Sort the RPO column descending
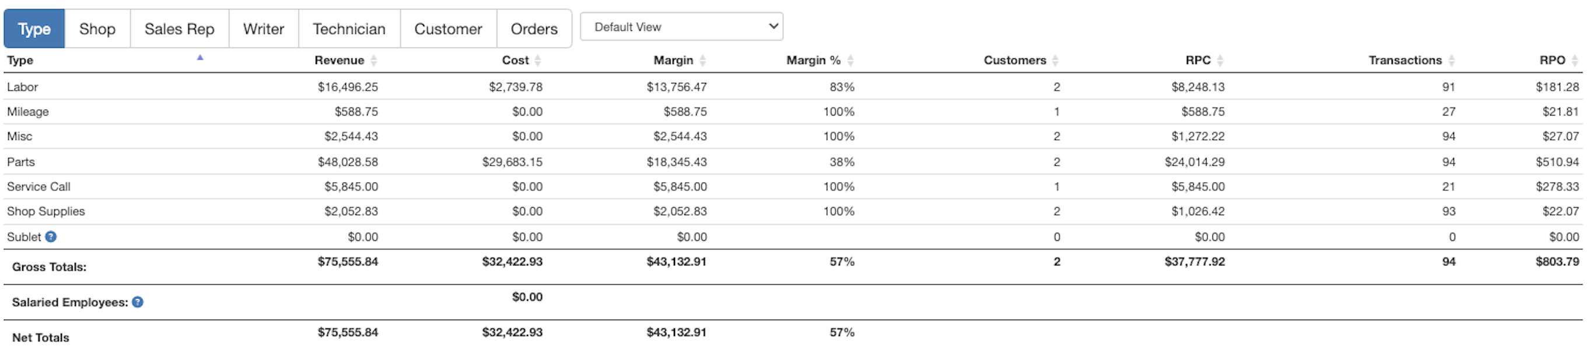Image resolution: width=1594 pixels, height=350 pixels. point(1575,60)
